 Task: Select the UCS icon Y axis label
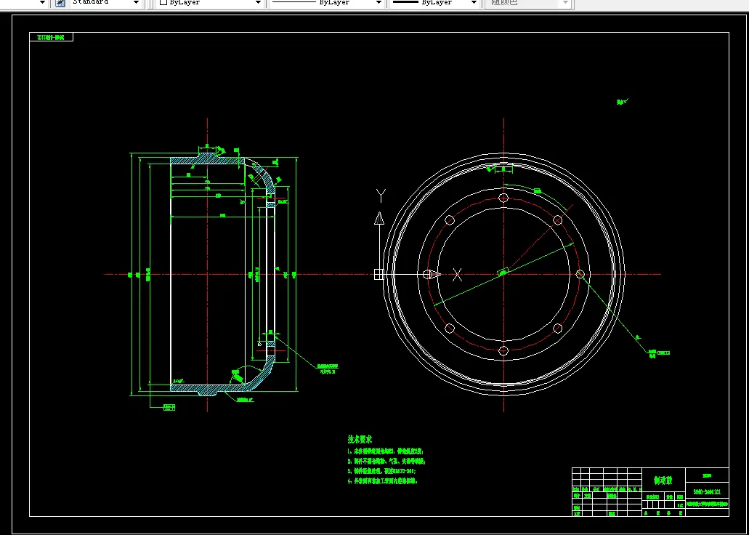(x=381, y=196)
